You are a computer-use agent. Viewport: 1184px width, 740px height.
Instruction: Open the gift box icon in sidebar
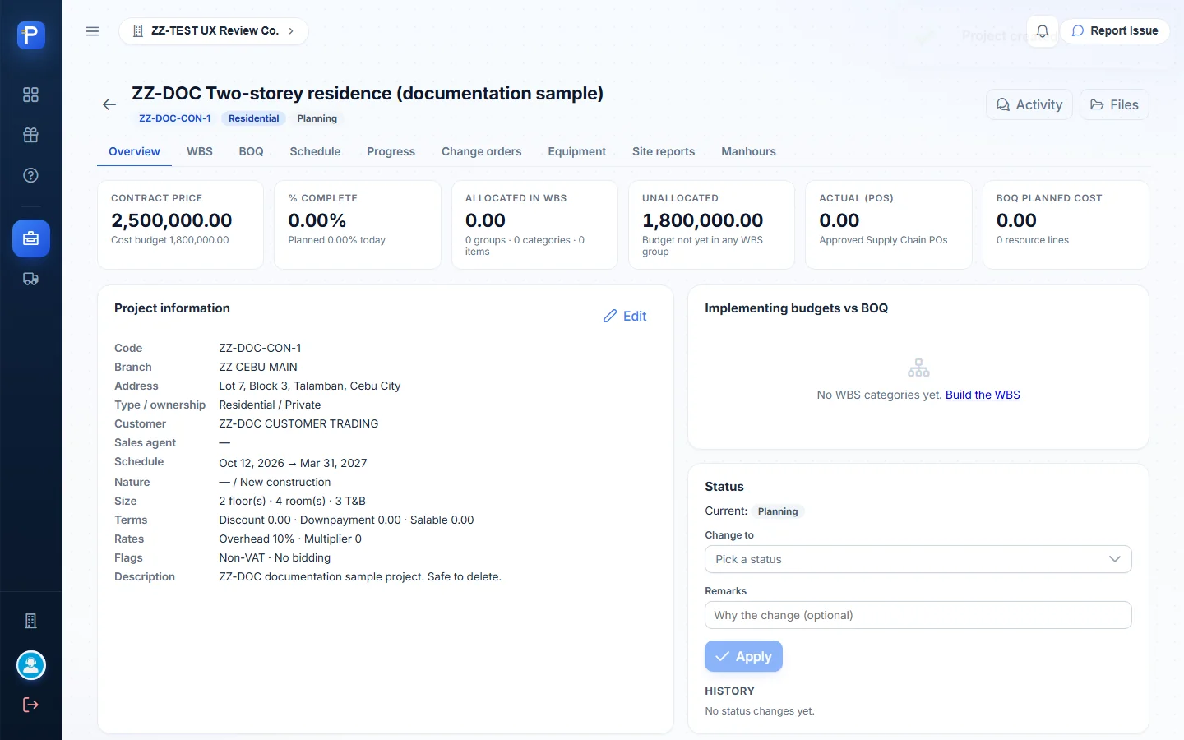31,135
